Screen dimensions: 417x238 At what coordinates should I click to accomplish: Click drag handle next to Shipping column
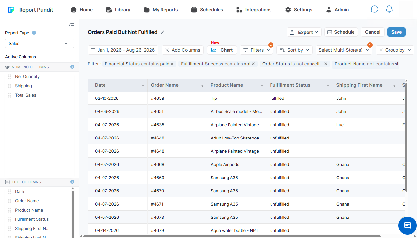[10, 86]
